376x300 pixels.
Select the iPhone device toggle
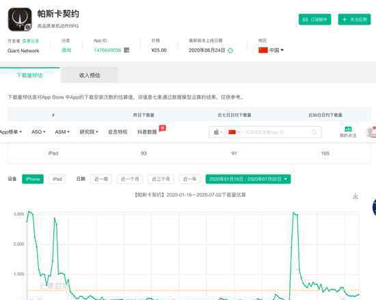click(x=33, y=179)
